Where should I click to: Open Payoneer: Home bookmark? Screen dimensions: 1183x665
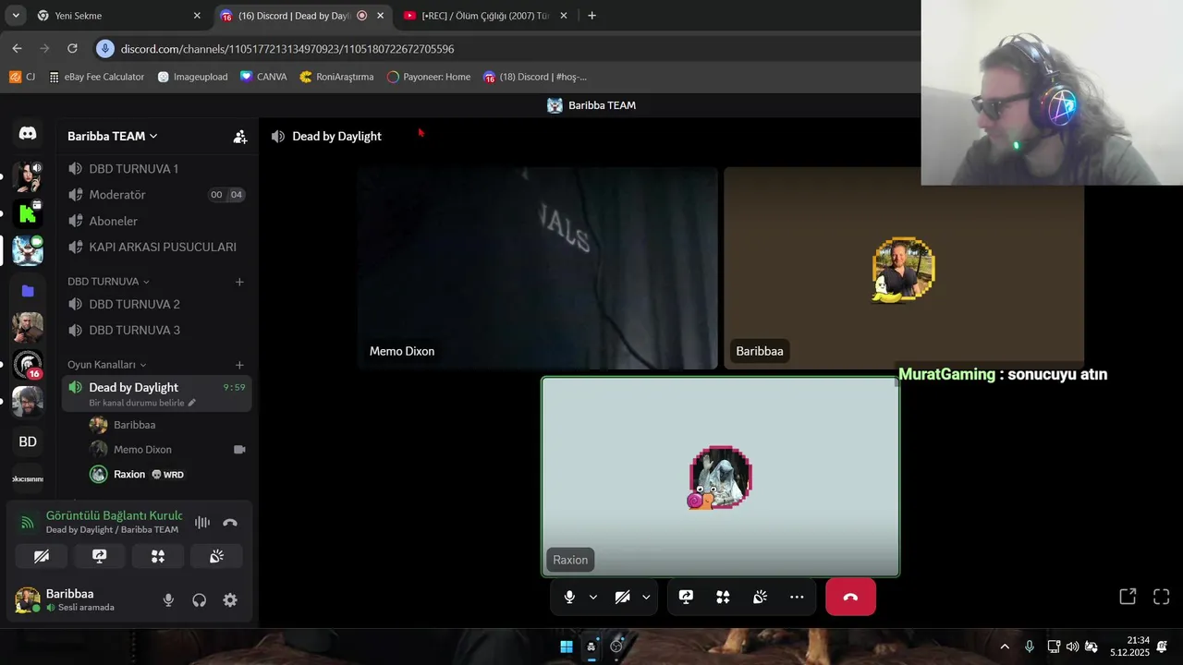[x=428, y=77]
